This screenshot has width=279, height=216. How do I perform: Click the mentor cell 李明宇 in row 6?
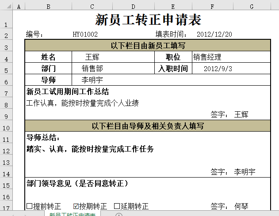(x=113, y=80)
